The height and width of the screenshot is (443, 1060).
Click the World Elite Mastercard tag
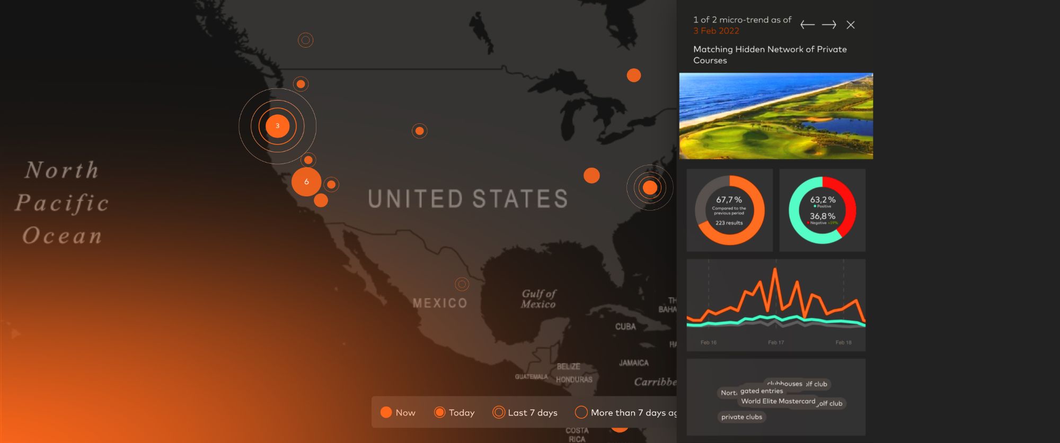778,401
